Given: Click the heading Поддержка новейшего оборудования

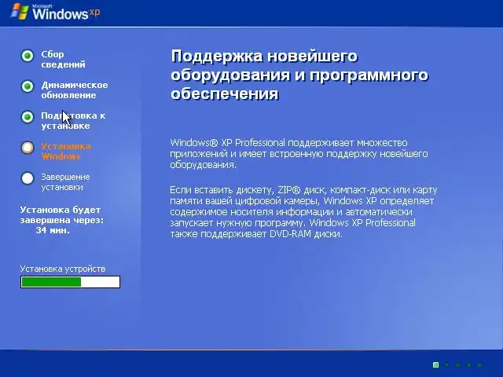Looking at the screenshot, I should pyautogui.click(x=299, y=75).
